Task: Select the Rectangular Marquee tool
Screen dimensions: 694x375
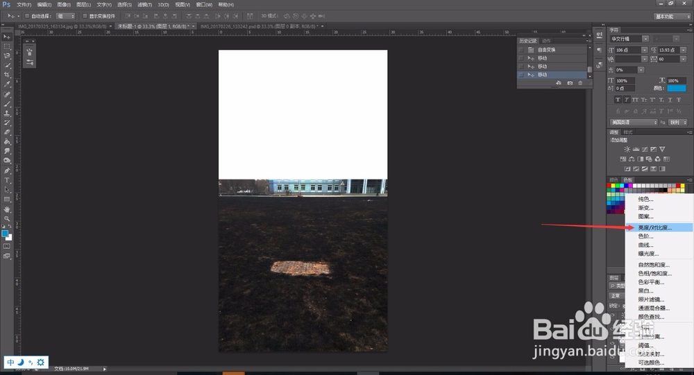Action: (x=7, y=46)
